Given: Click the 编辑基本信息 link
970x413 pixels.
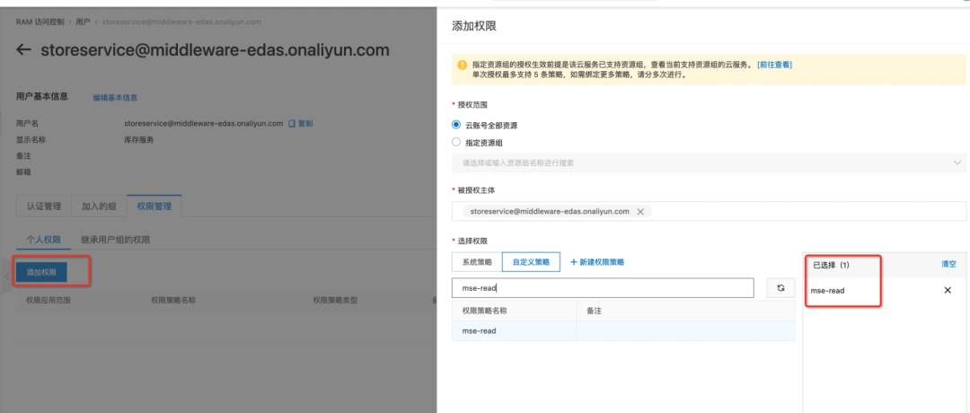Looking at the screenshot, I should pyautogui.click(x=115, y=98).
